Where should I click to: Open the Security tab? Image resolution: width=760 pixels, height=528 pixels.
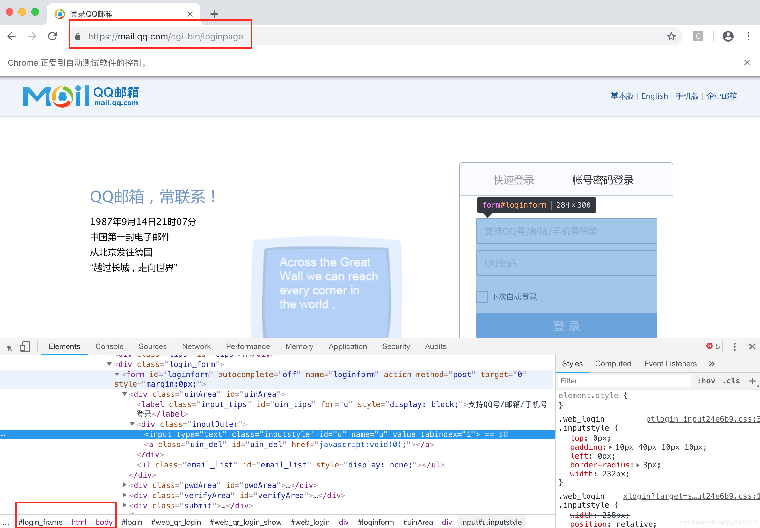(x=396, y=346)
